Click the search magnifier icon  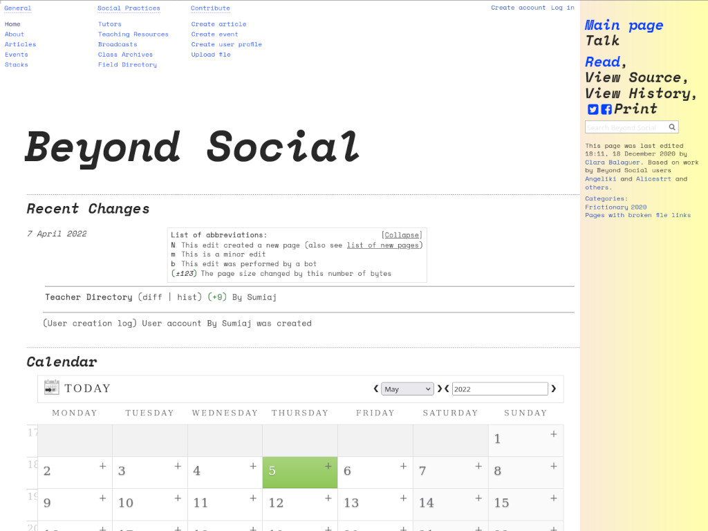coord(673,127)
